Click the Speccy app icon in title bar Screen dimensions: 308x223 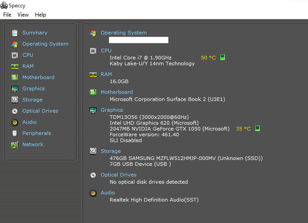[4, 5]
